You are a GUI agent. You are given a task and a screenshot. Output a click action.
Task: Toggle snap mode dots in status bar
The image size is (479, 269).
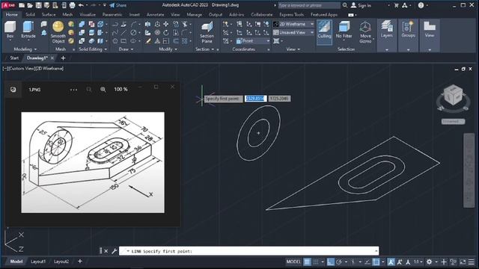[316, 262]
